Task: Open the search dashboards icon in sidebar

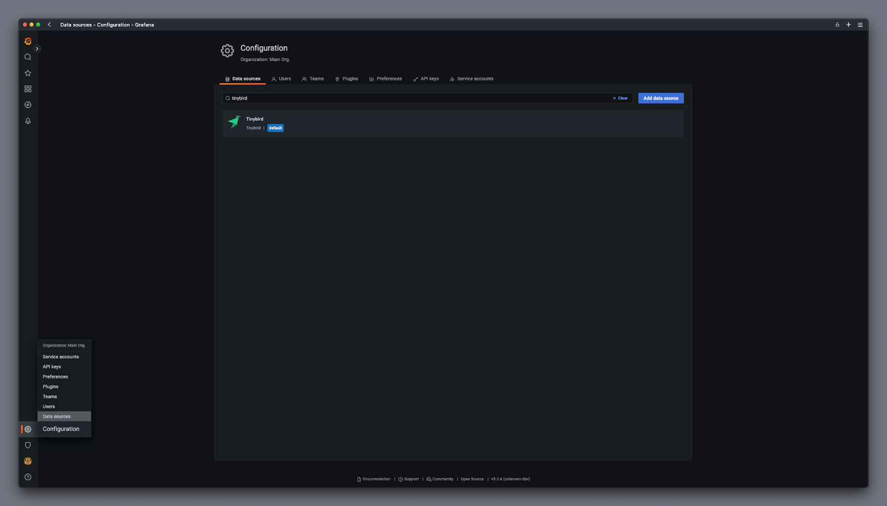Action: (28, 57)
